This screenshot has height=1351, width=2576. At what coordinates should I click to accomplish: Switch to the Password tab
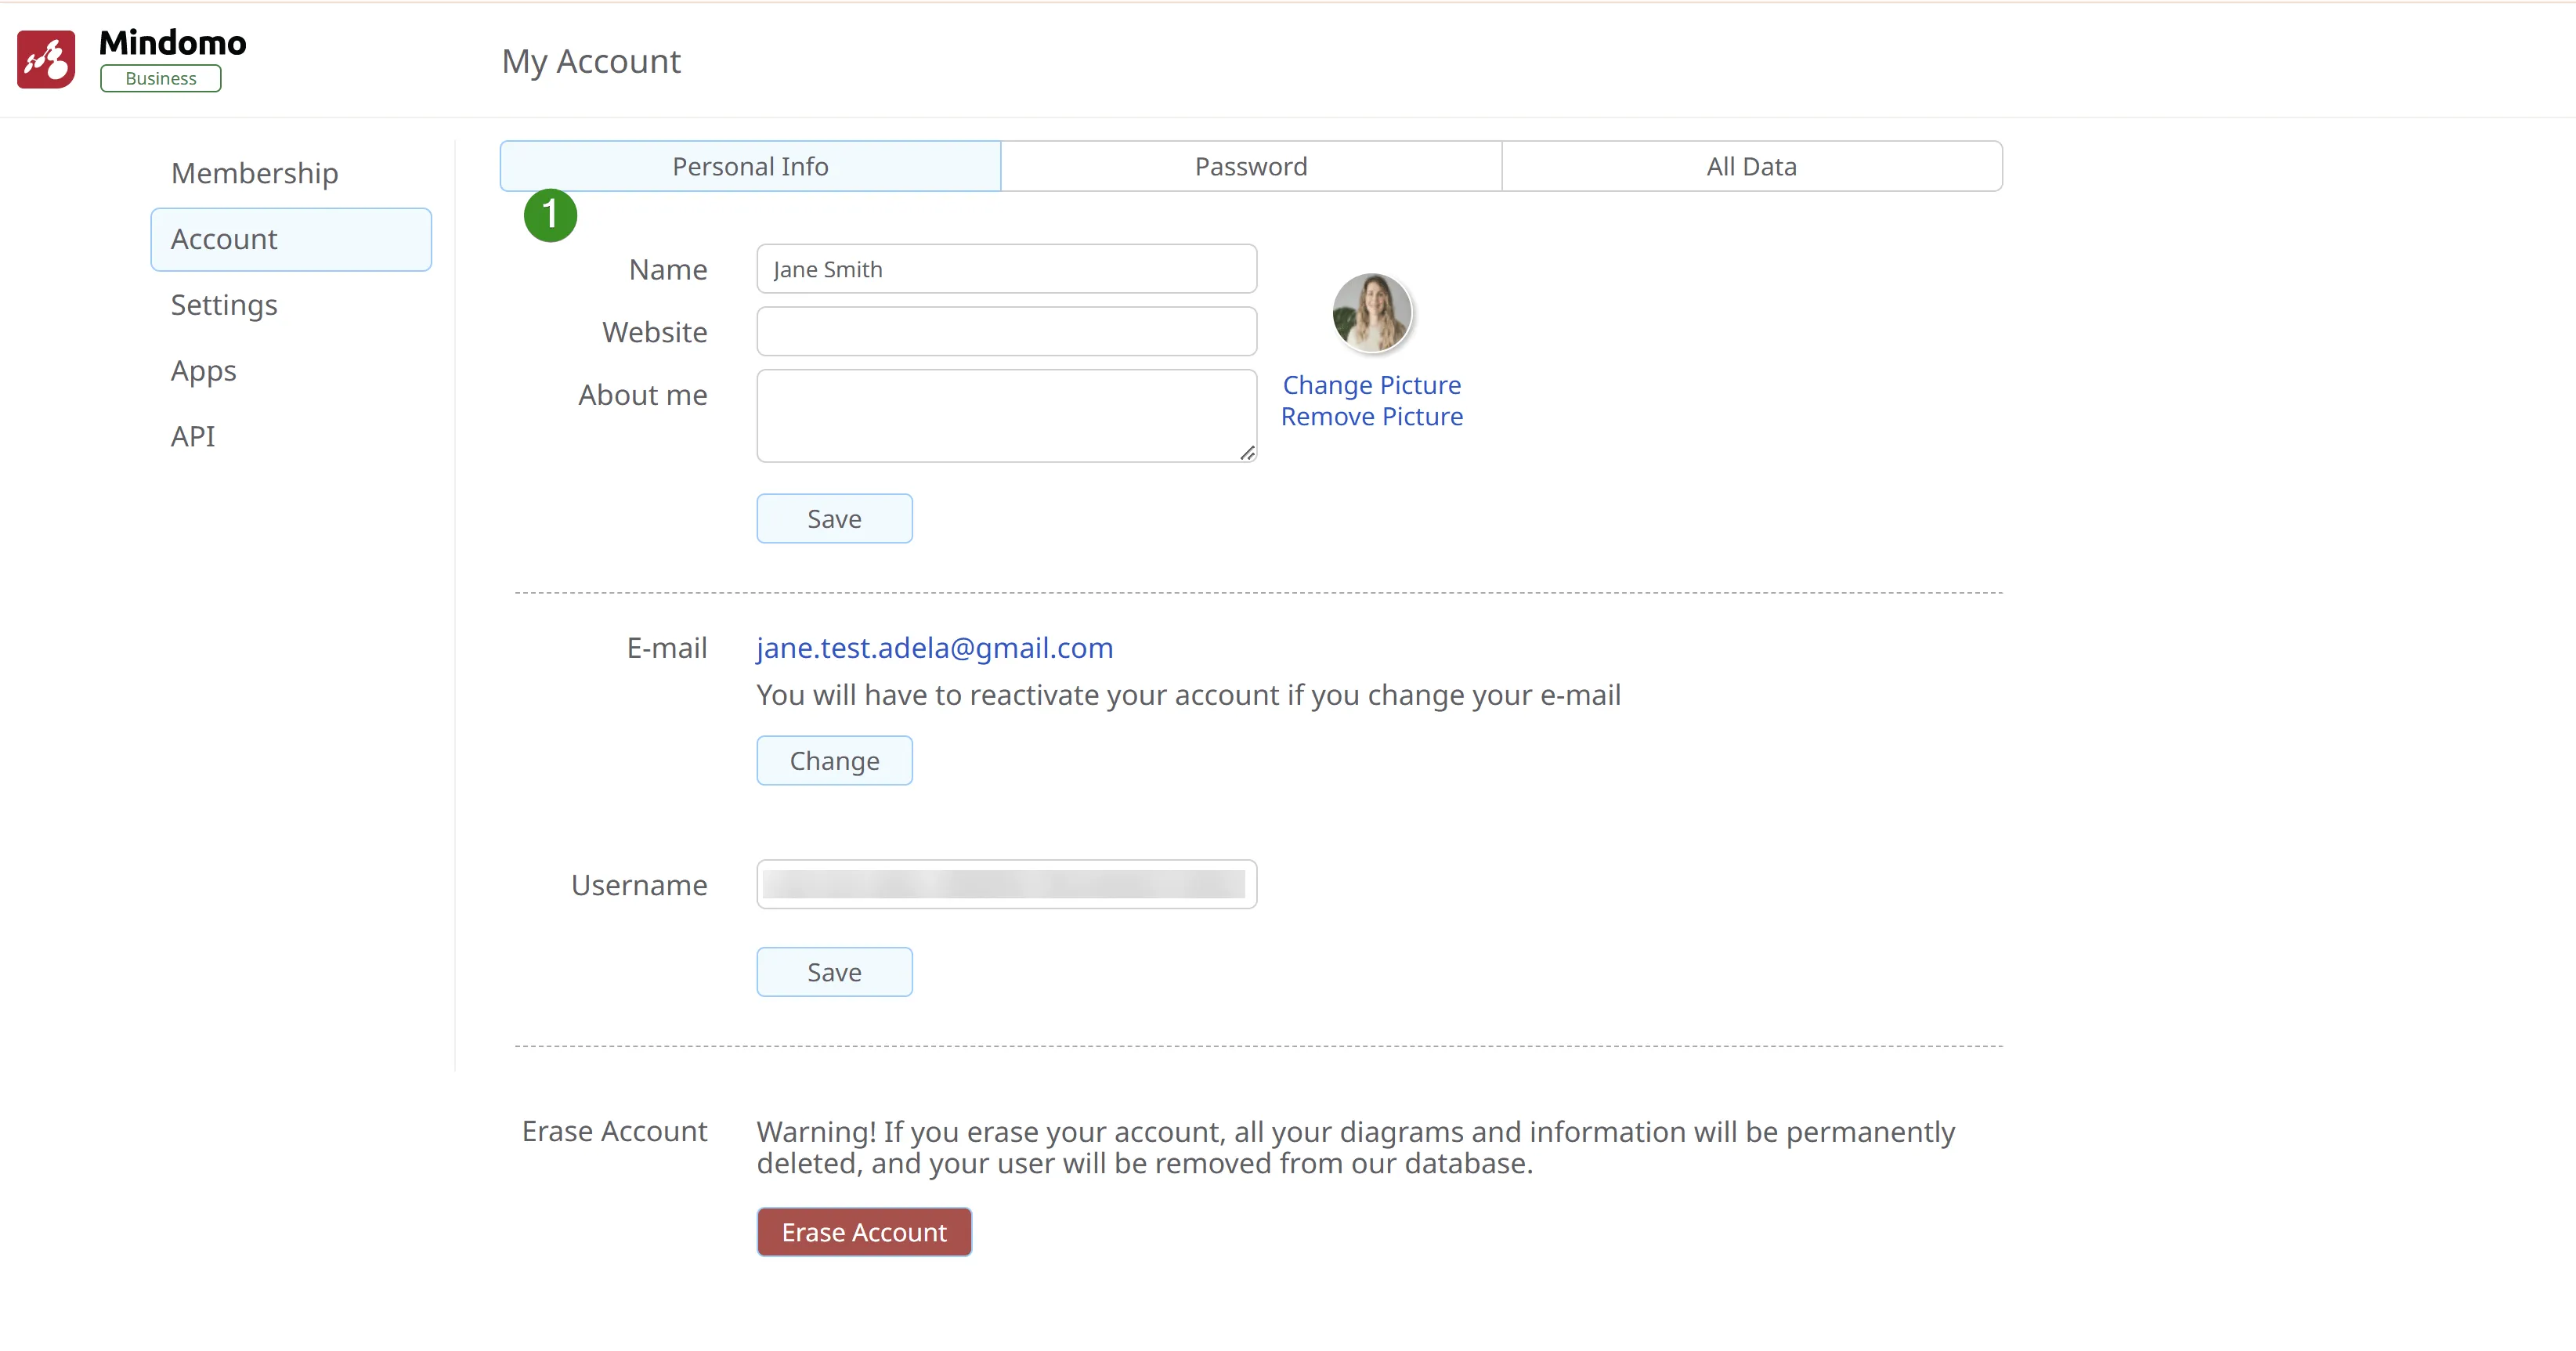(1250, 166)
